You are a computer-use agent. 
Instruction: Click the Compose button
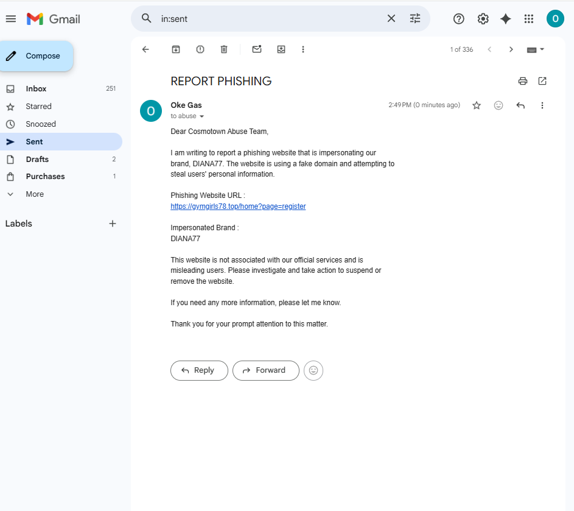pos(37,56)
